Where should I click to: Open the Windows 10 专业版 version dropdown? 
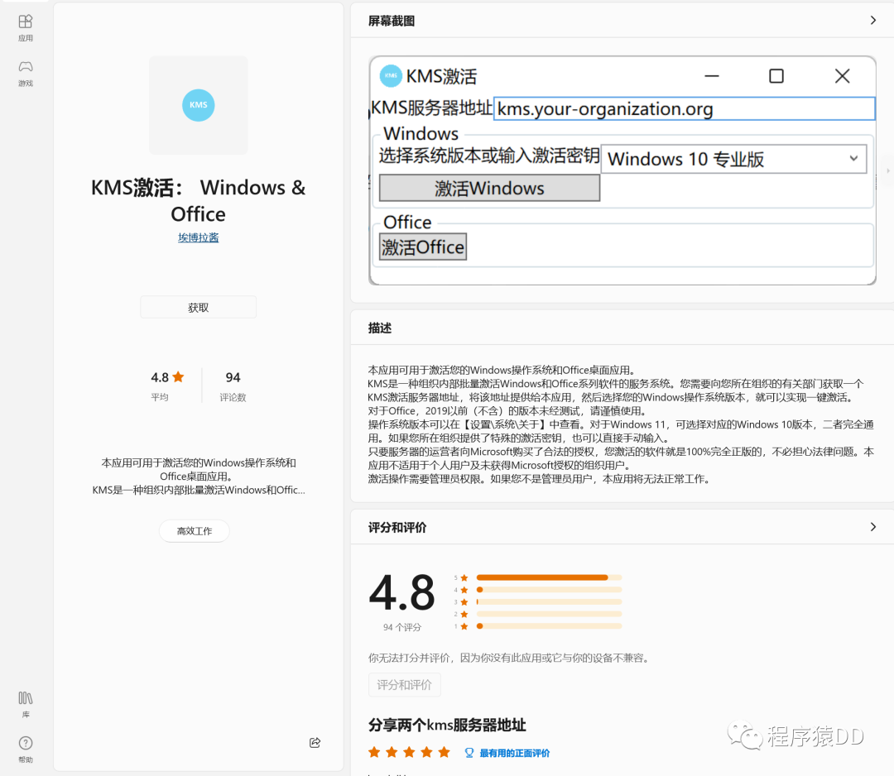coord(733,160)
